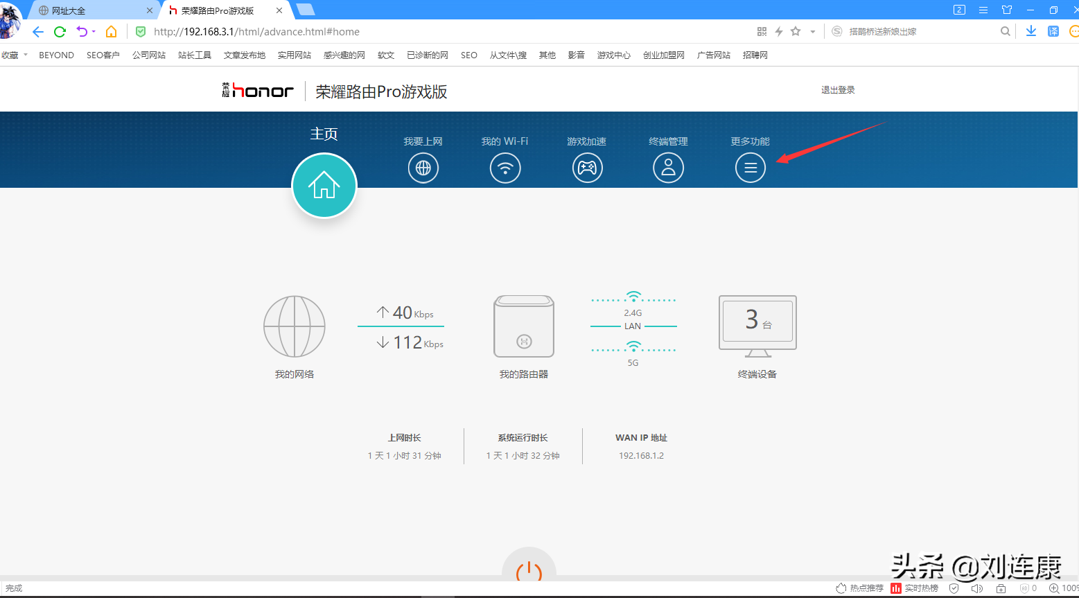
Task: Bookmark this page with star icon
Action: (796, 31)
